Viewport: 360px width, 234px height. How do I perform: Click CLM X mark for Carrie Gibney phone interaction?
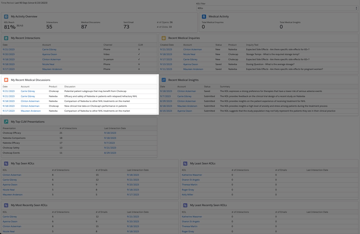[139, 49]
